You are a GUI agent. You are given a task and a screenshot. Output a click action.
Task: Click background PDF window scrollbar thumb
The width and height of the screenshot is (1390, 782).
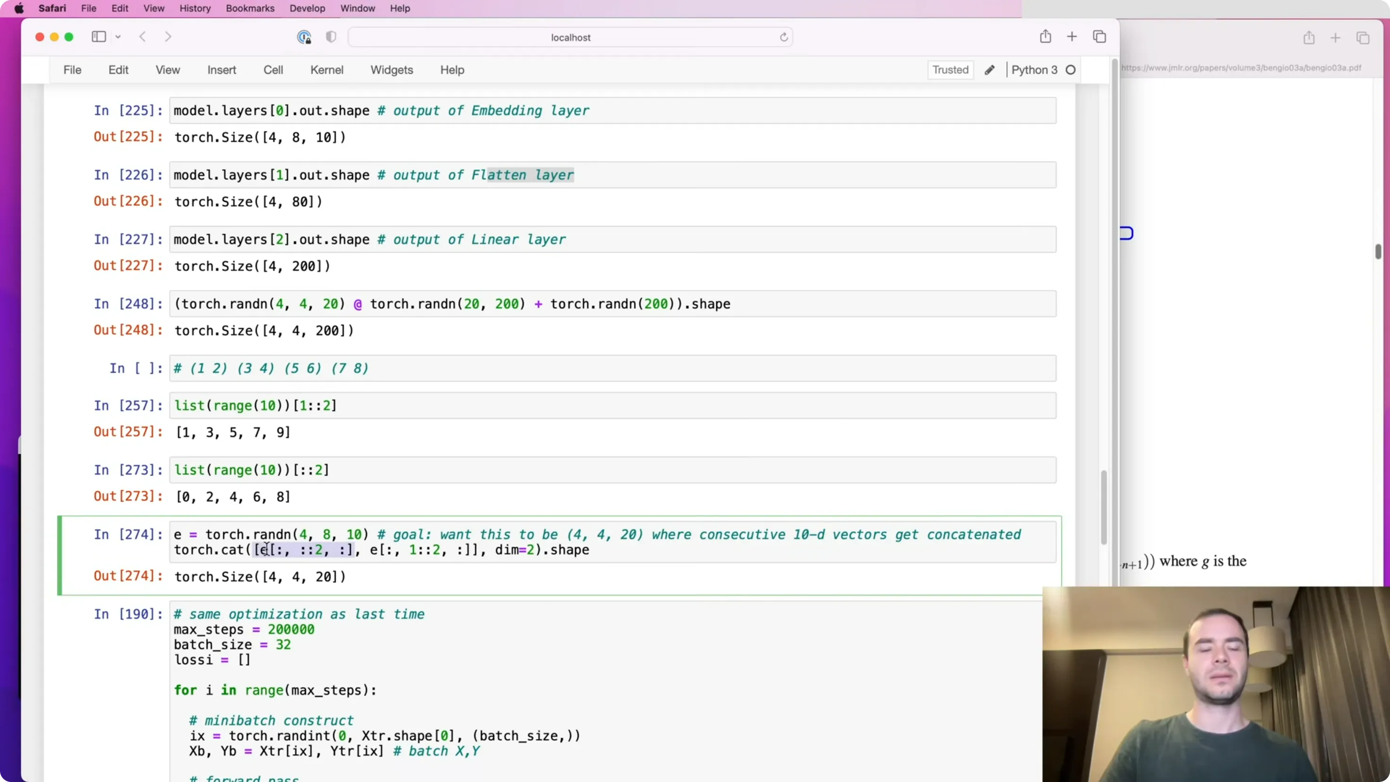[x=1378, y=252]
